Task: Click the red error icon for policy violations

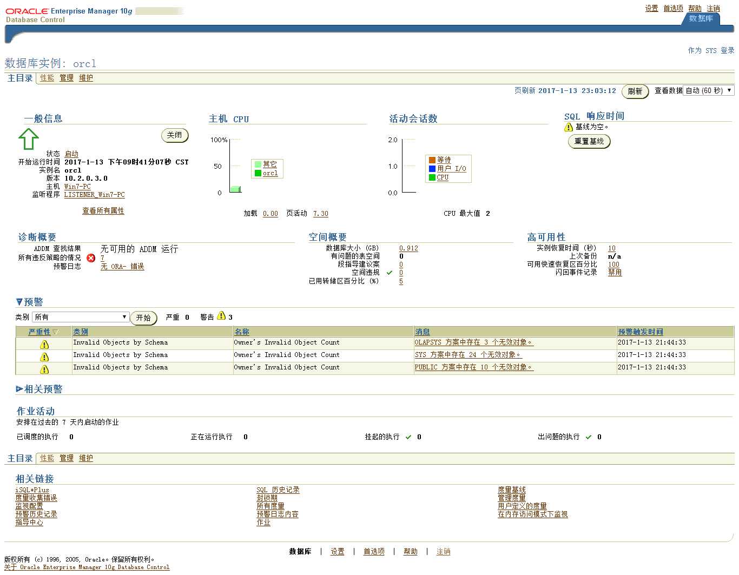Action: pos(91,258)
